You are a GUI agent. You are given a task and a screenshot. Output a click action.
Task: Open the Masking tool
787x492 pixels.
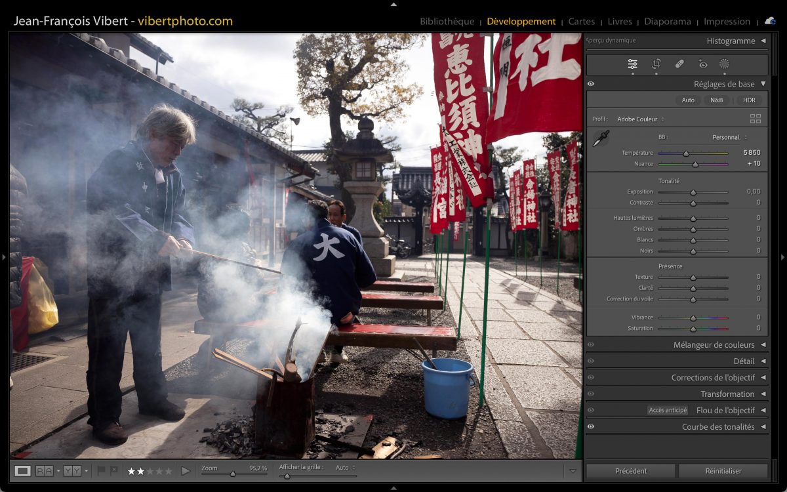(725, 64)
